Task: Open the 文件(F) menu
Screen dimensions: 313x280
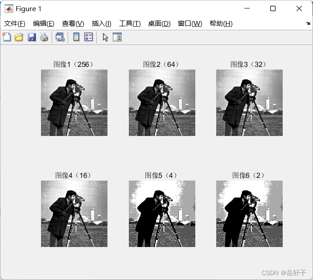Action: click(15, 24)
